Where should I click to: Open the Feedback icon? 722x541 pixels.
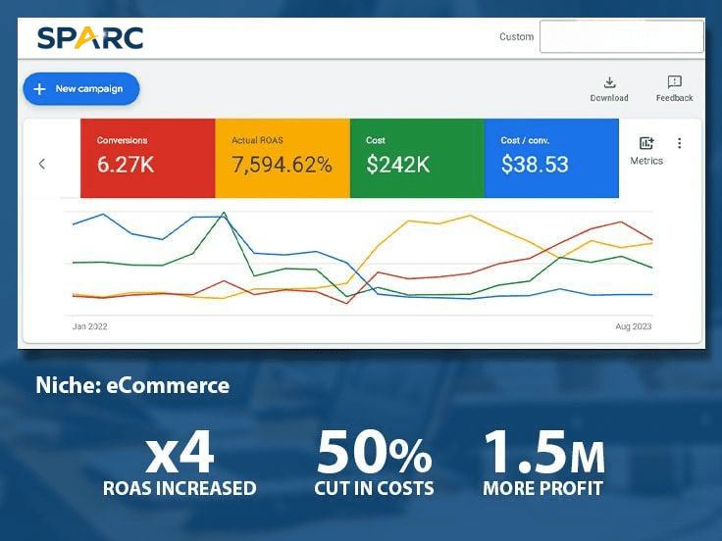pos(674,83)
